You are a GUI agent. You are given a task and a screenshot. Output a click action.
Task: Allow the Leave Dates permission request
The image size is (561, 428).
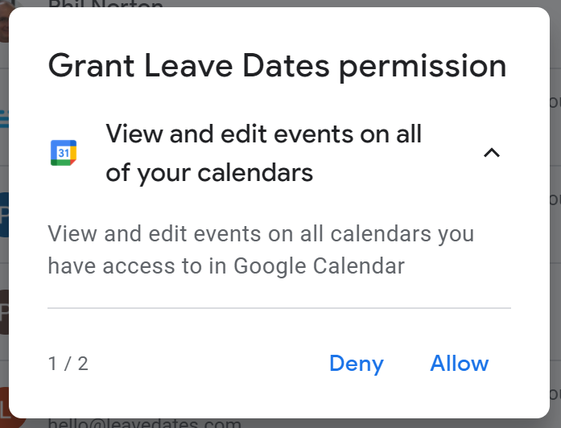click(x=460, y=364)
